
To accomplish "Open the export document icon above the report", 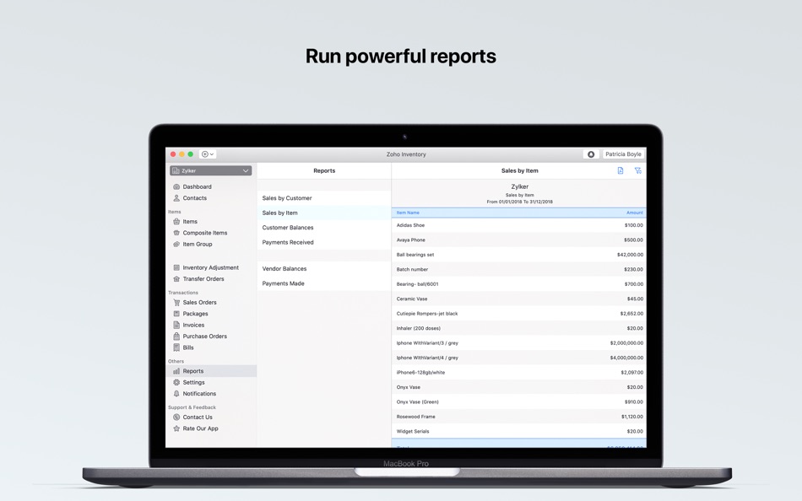I will 622,170.
